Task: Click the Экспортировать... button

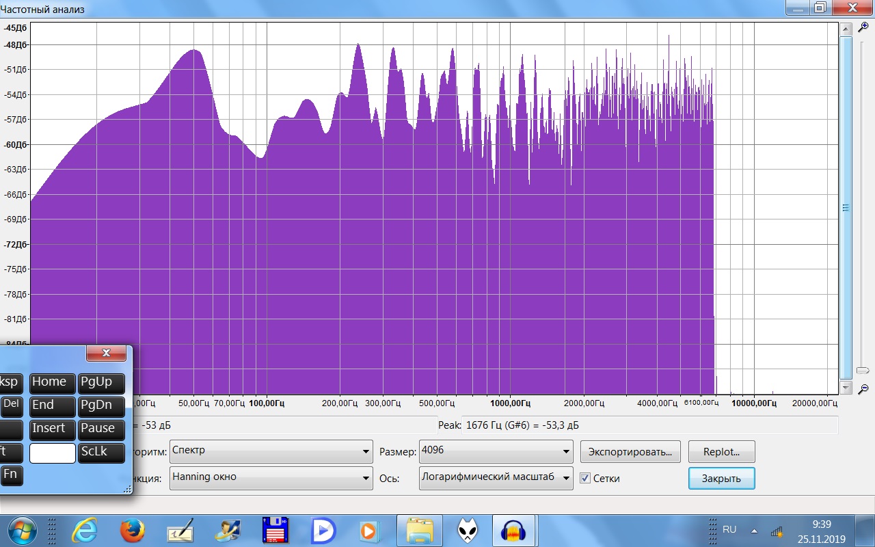Action: pyautogui.click(x=631, y=452)
